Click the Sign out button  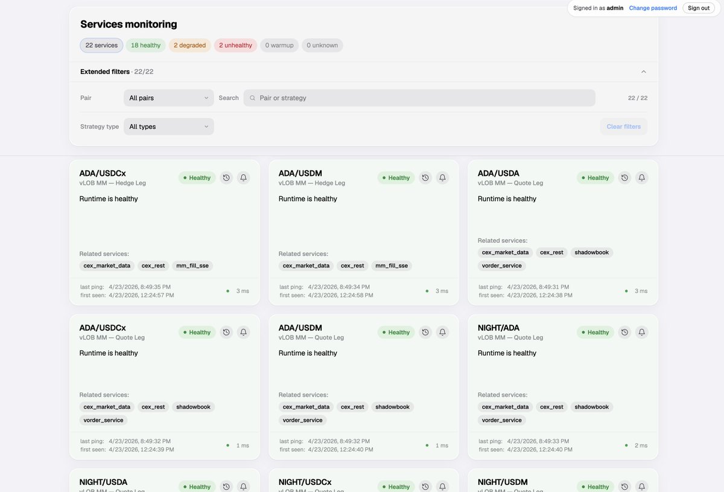699,8
